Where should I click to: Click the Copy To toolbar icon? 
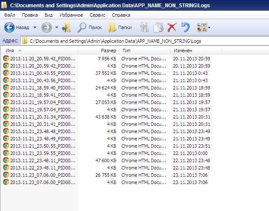pyautogui.click(x=158, y=27)
